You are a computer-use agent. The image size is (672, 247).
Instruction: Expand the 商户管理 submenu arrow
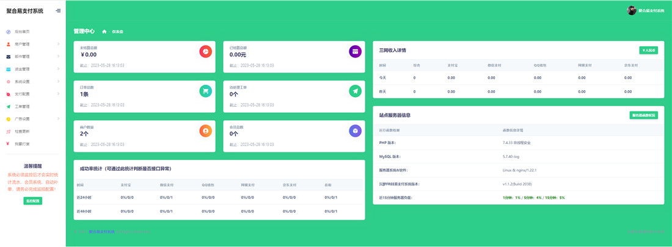[x=58, y=44]
